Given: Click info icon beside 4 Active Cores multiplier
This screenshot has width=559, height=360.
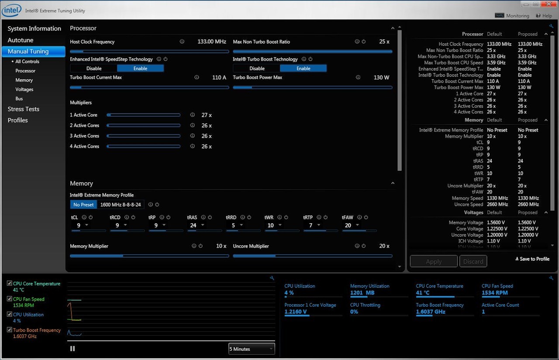Looking at the screenshot, I should tap(192, 146).
